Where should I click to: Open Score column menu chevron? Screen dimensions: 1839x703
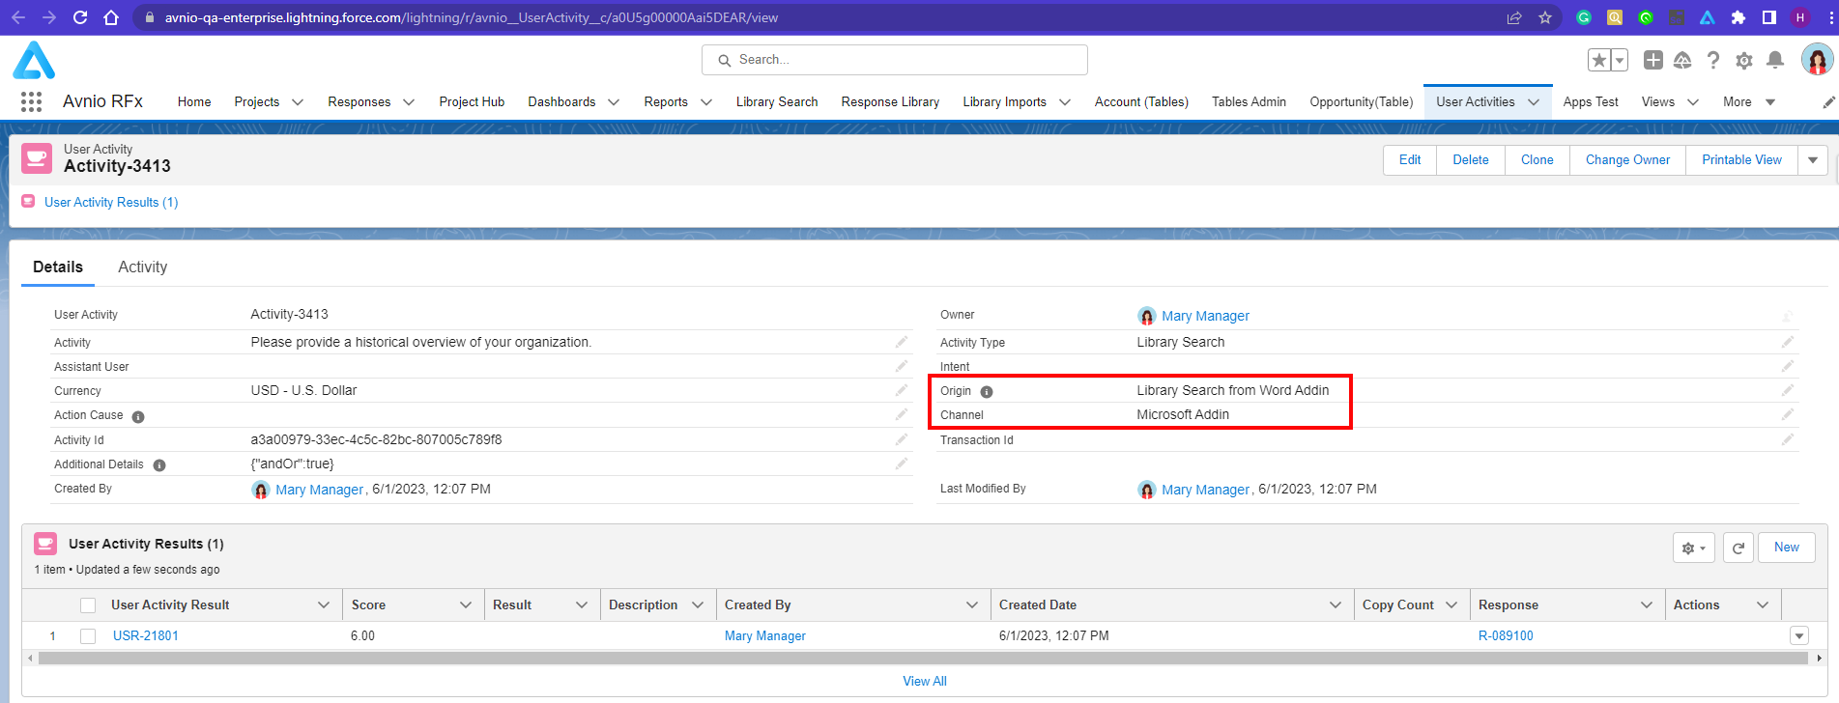pos(466,605)
